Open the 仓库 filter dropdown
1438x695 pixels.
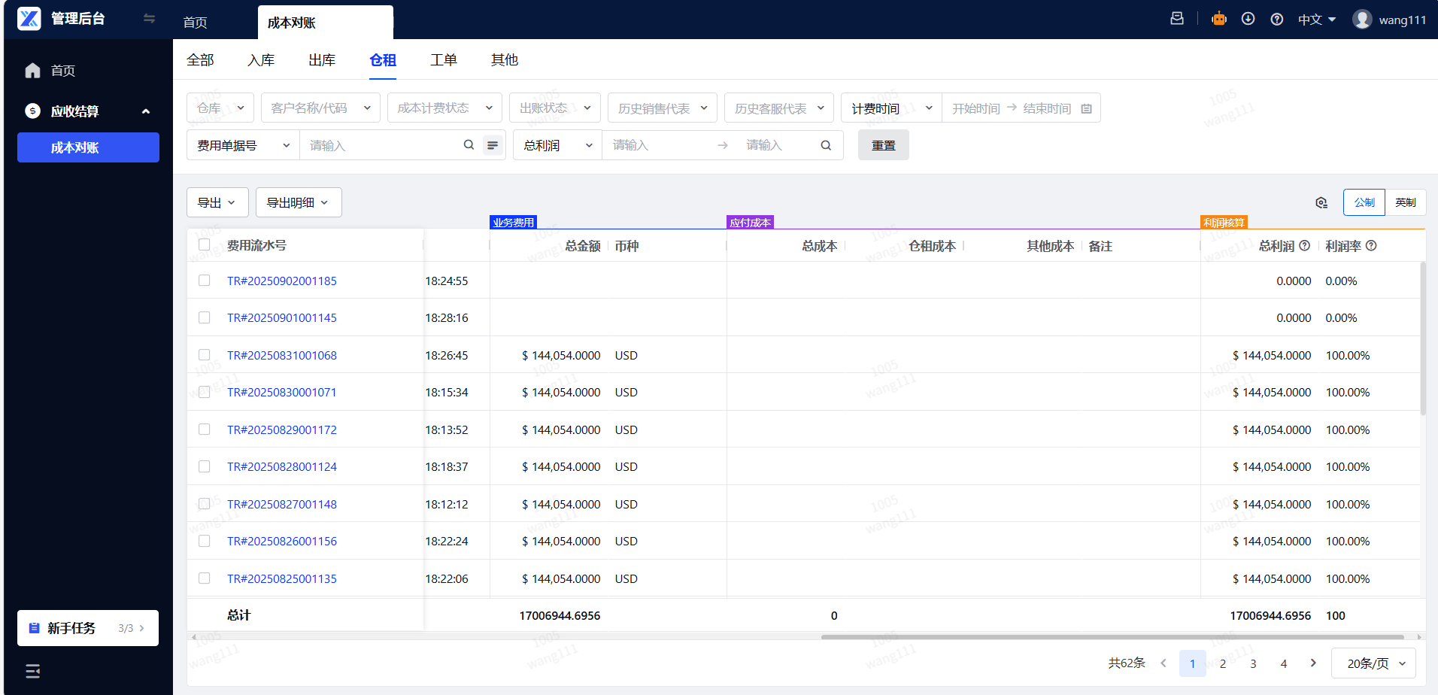pos(220,108)
